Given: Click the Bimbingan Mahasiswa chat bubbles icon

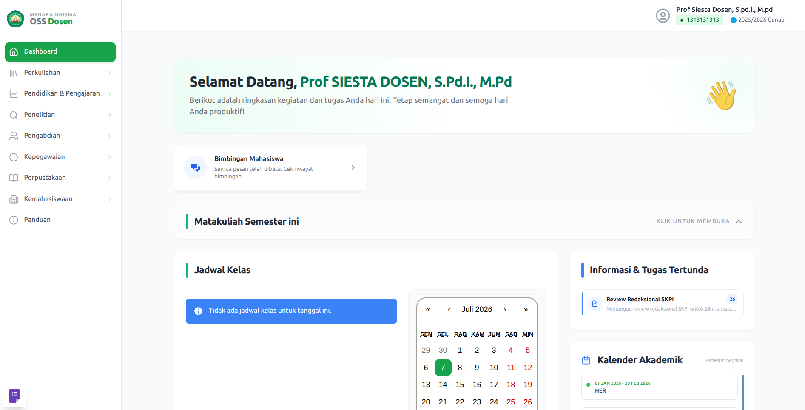Looking at the screenshot, I should pos(195,167).
